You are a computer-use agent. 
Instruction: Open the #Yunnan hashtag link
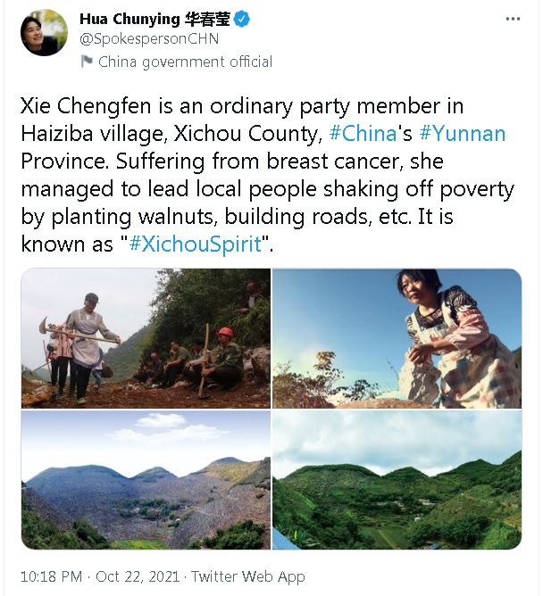point(461,134)
